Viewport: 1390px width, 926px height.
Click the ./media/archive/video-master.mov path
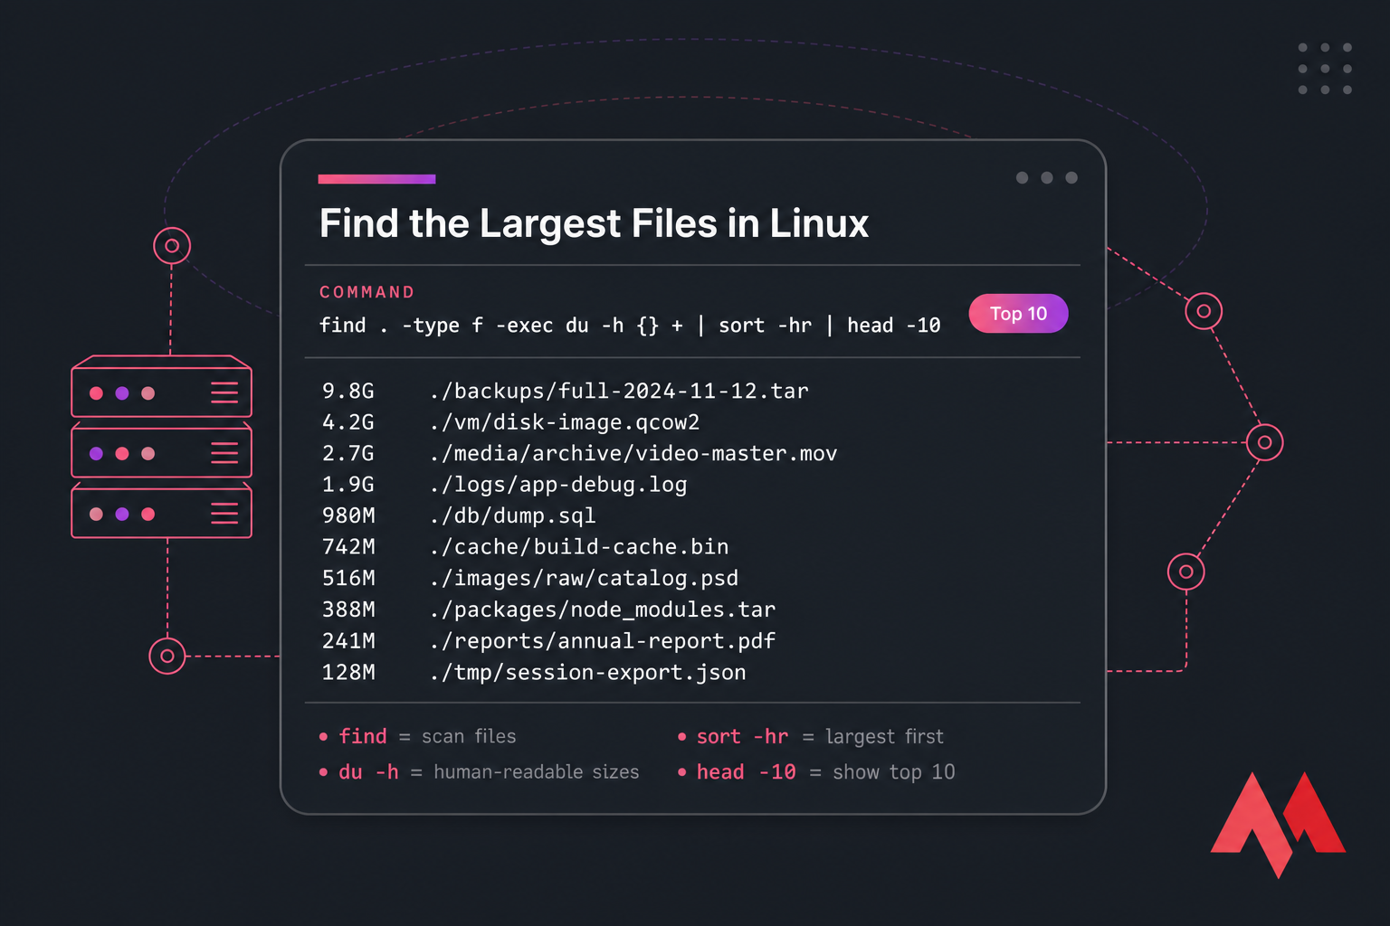click(633, 453)
